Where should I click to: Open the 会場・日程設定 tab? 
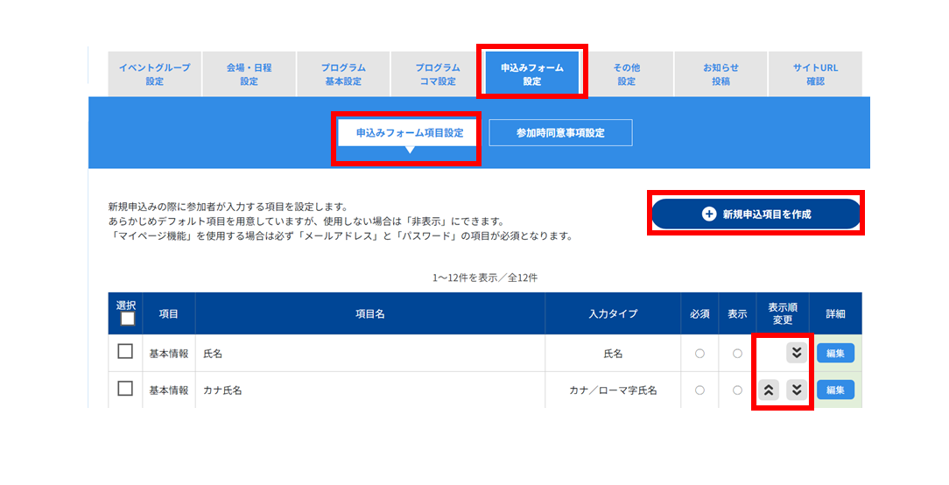[x=249, y=74]
